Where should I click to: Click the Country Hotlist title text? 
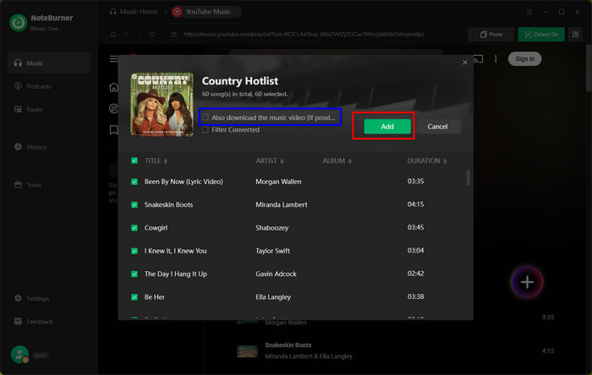239,80
